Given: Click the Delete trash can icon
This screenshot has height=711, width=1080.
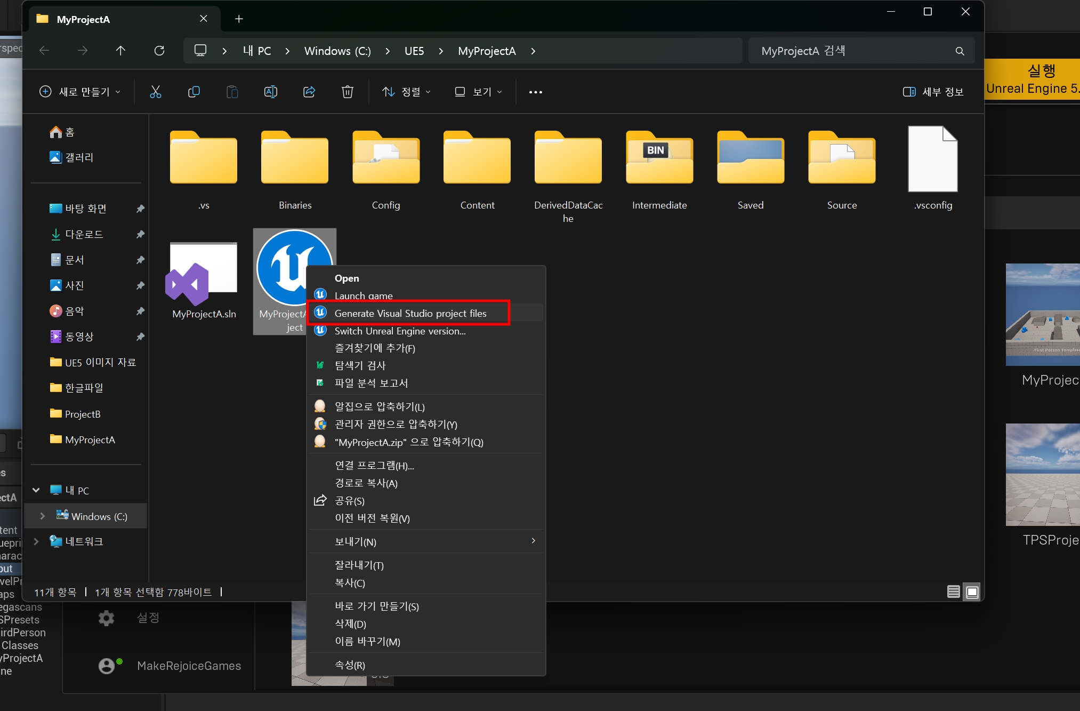Looking at the screenshot, I should coord(348,92).
